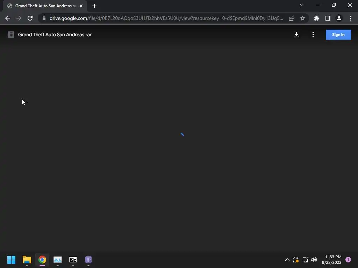
Task: Launch File Explorer from the taskbar
Action: click(27, 260)
